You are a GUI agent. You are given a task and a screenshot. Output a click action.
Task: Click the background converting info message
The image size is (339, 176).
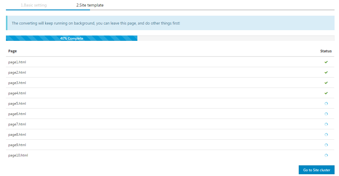point(170,23)
